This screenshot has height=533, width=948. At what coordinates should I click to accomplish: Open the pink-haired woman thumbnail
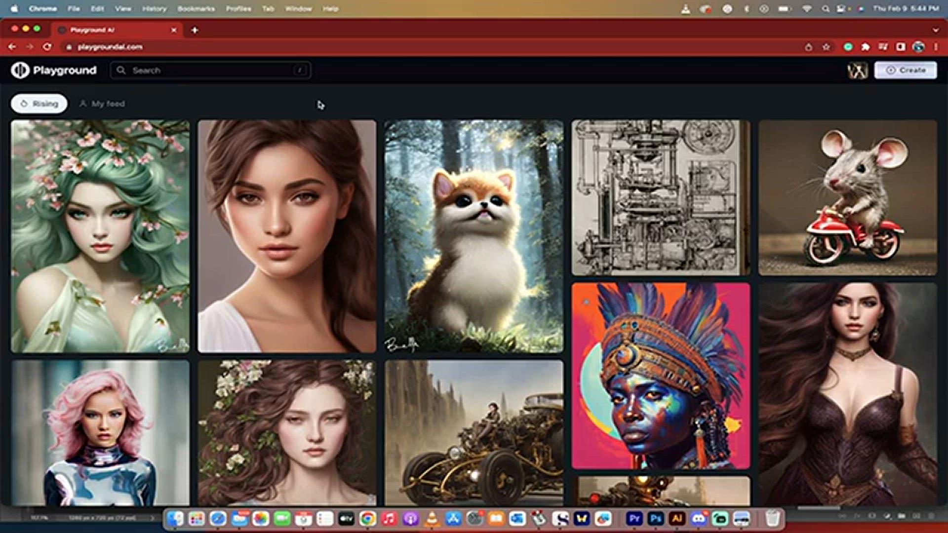coord(100,433)
